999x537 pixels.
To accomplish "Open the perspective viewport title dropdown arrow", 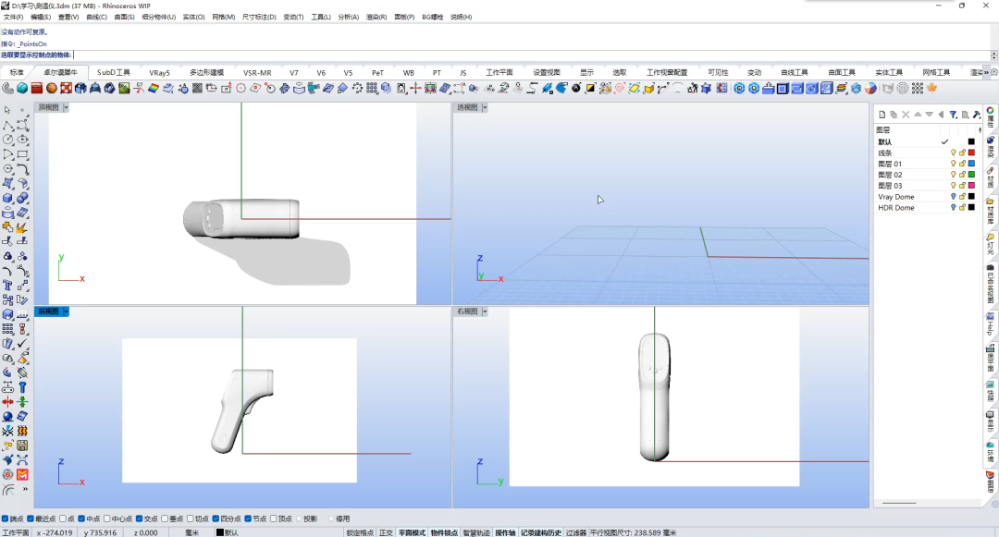I will (x=485, y=107).
